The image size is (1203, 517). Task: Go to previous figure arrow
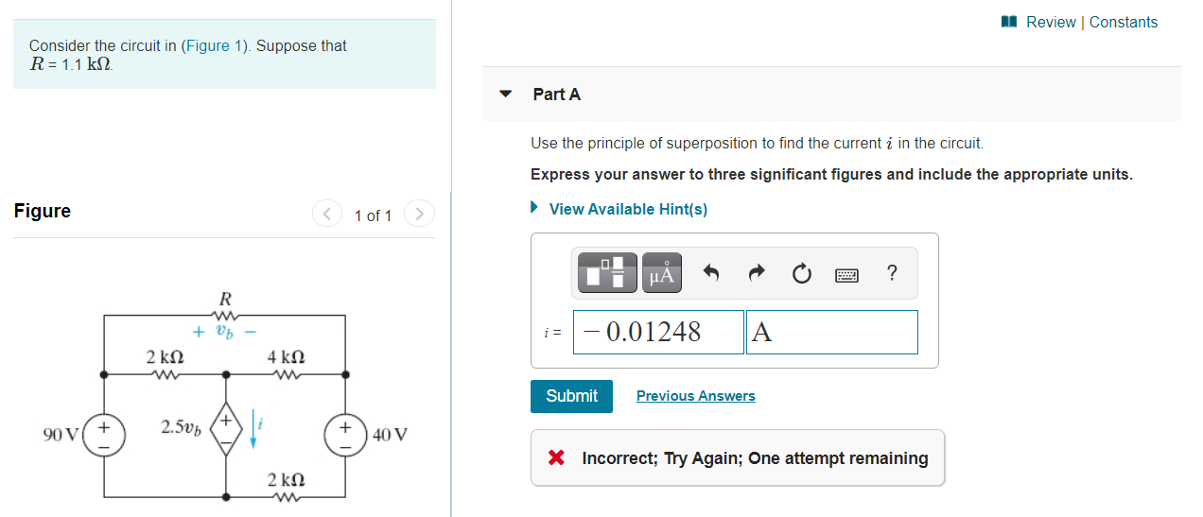[x=327, y=215]
